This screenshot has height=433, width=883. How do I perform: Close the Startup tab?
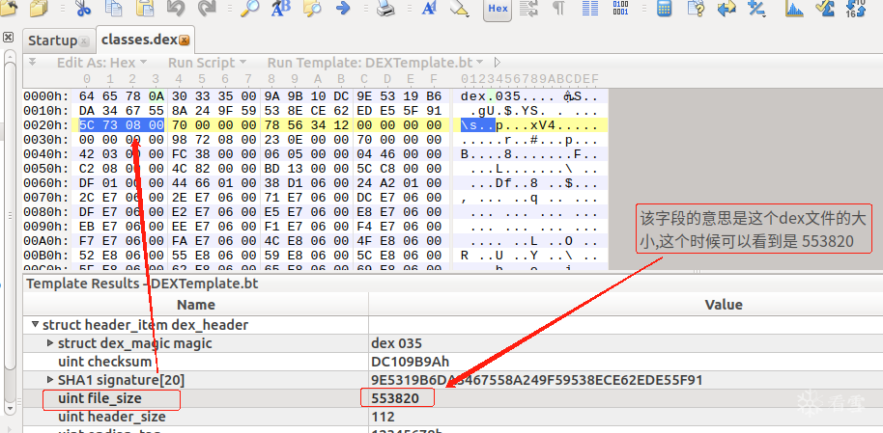[x=83, y=41]
